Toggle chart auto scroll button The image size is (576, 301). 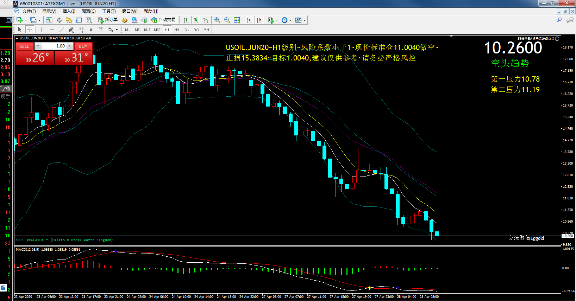click(x=249, y=20)
